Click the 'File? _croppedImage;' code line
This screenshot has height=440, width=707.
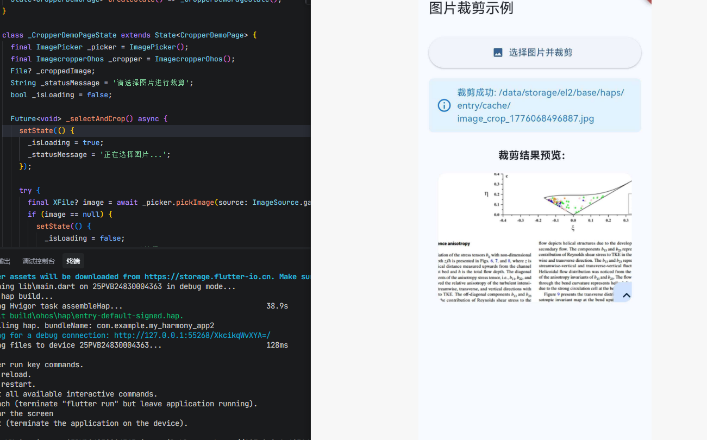(53, 71)
